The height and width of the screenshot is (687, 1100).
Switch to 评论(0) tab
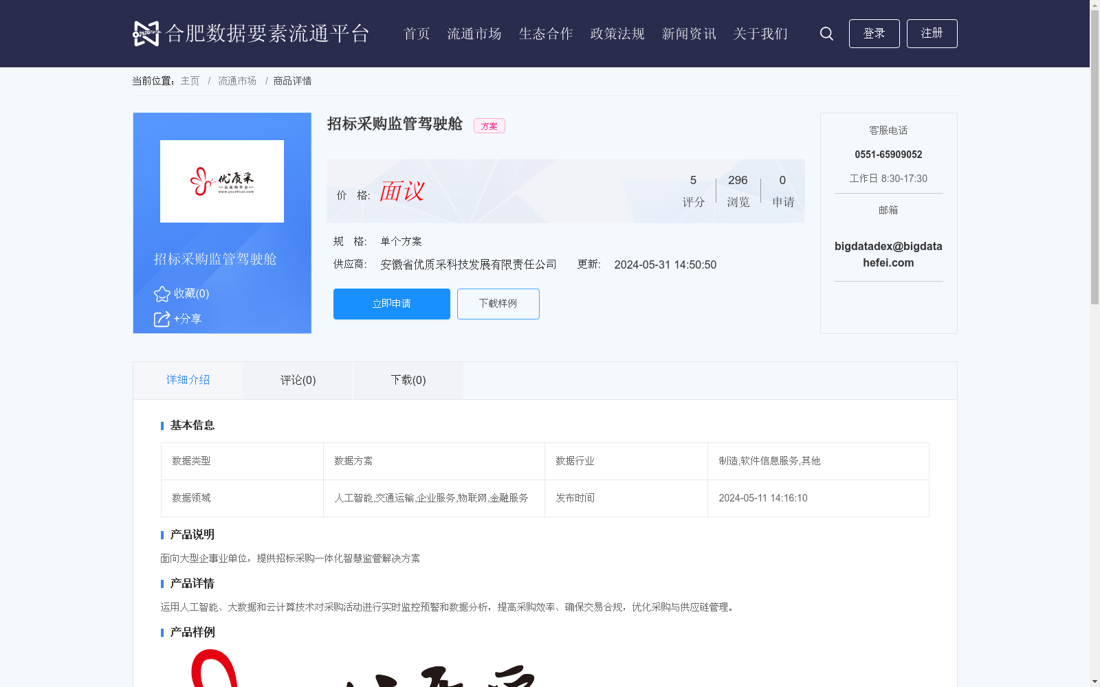pyautogui.click(x=298, y=381)
